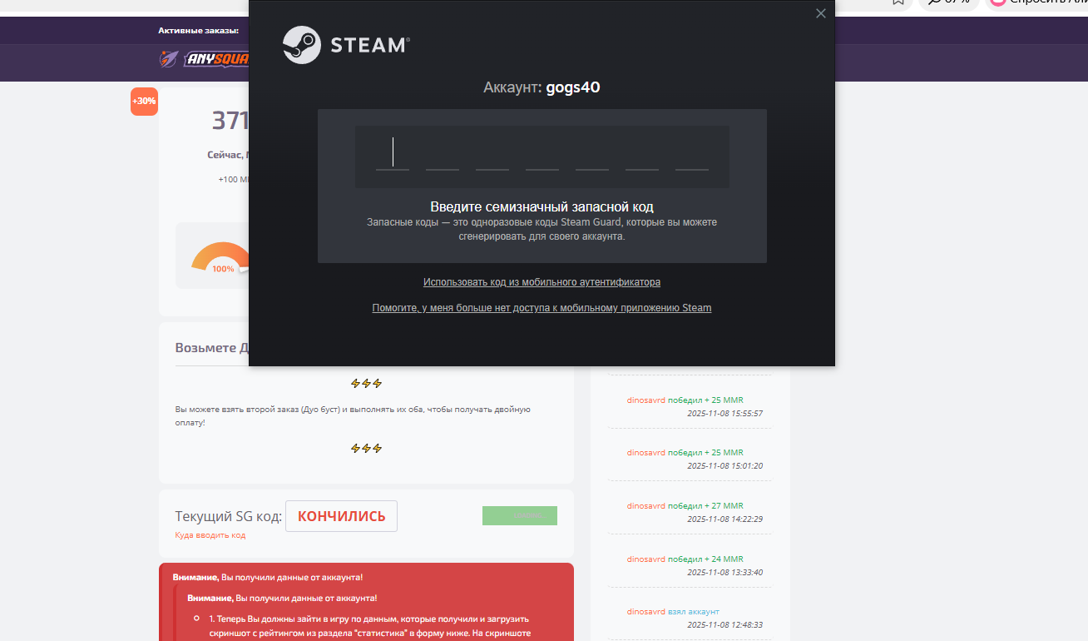This screenshot has width=1088, height=641.
Task: Focus the first backup code digit slot
Action: tap(393, 155)
